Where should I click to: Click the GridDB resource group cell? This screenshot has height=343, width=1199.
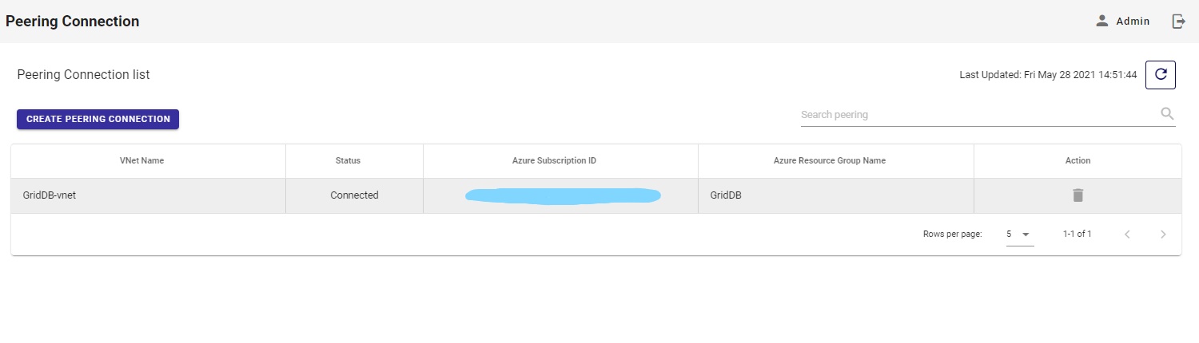726,195
